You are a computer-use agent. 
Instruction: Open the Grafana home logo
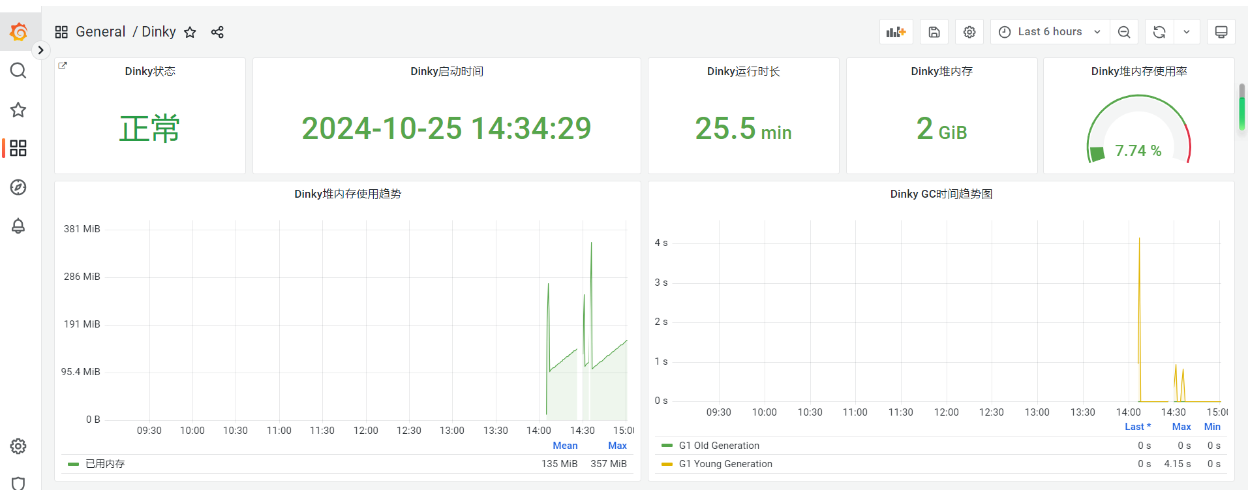coord(19,31)
